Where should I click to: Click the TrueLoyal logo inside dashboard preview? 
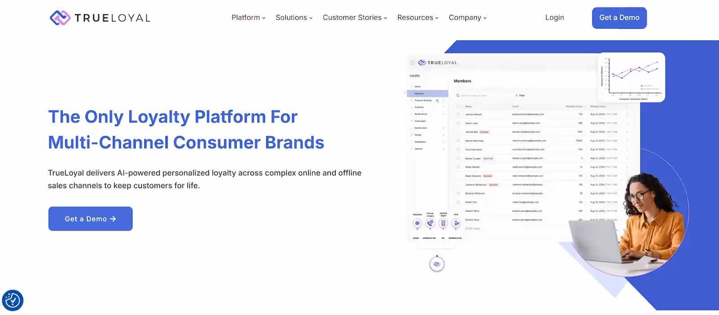click(437, 63)
